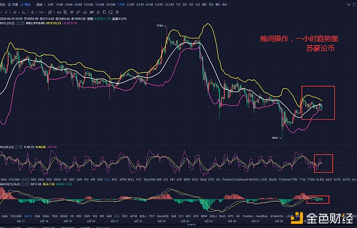Expand options arrow beside grid tool
This screenshot has width=357, height=228.
click(x=54, y=13)
